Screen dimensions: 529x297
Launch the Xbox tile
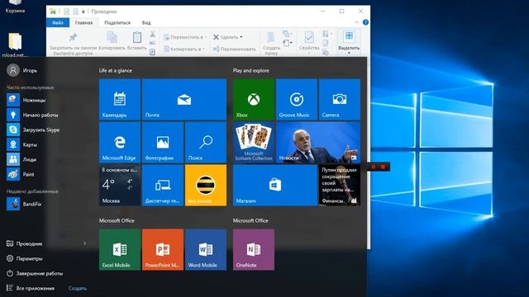(254, 99)
